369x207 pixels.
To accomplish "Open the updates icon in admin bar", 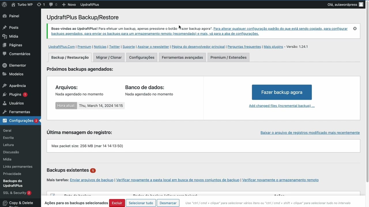I will click(x=39, y=5).
